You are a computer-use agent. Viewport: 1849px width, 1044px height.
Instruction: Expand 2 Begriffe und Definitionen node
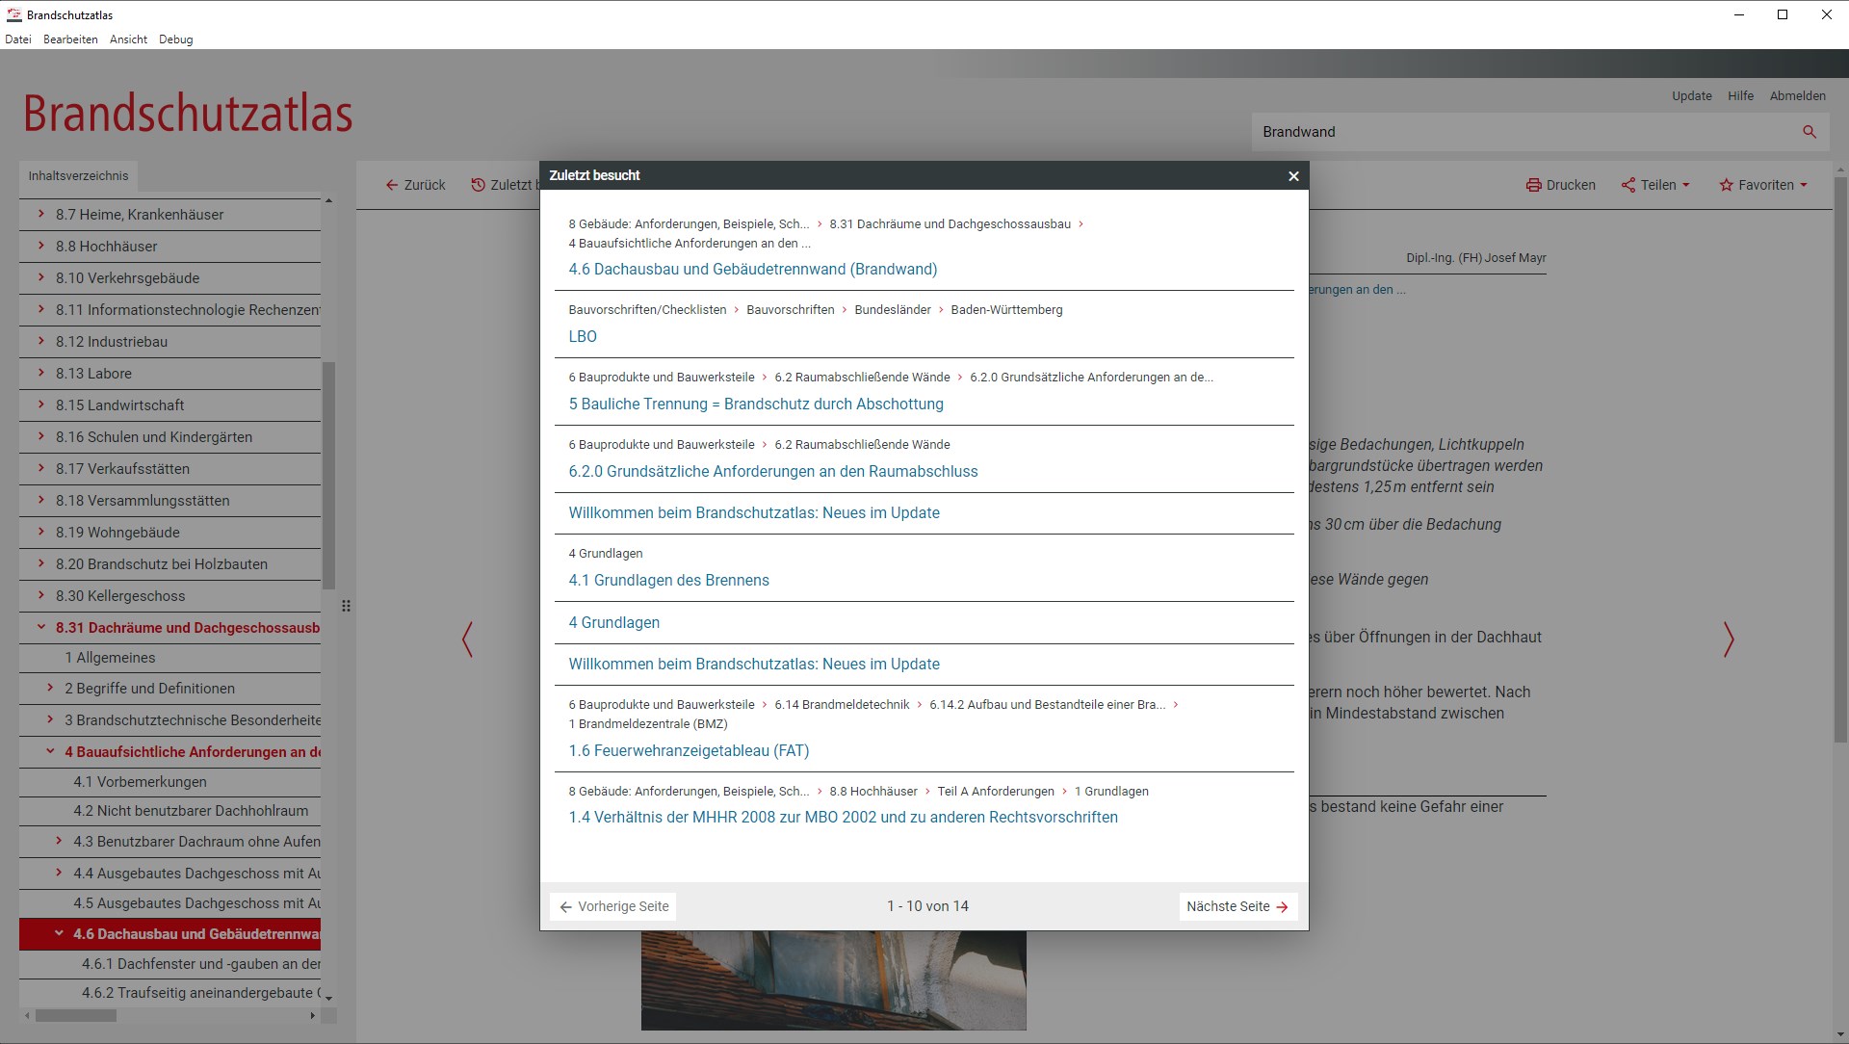[50, 688]
